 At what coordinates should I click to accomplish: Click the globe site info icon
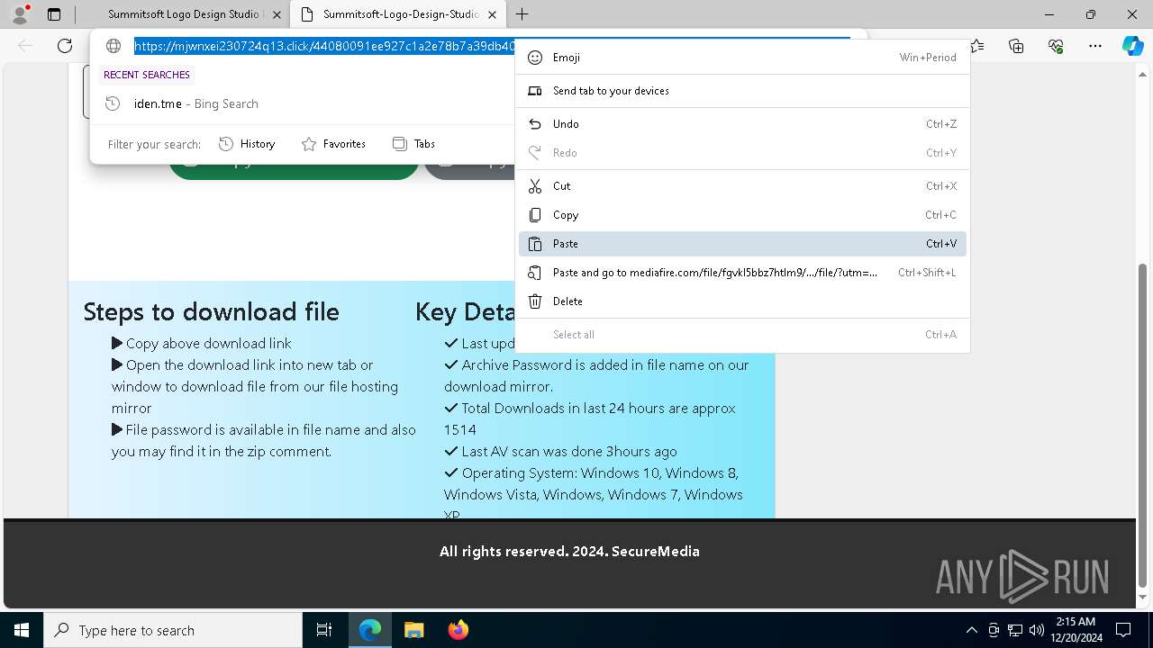[x=113, y=46]
